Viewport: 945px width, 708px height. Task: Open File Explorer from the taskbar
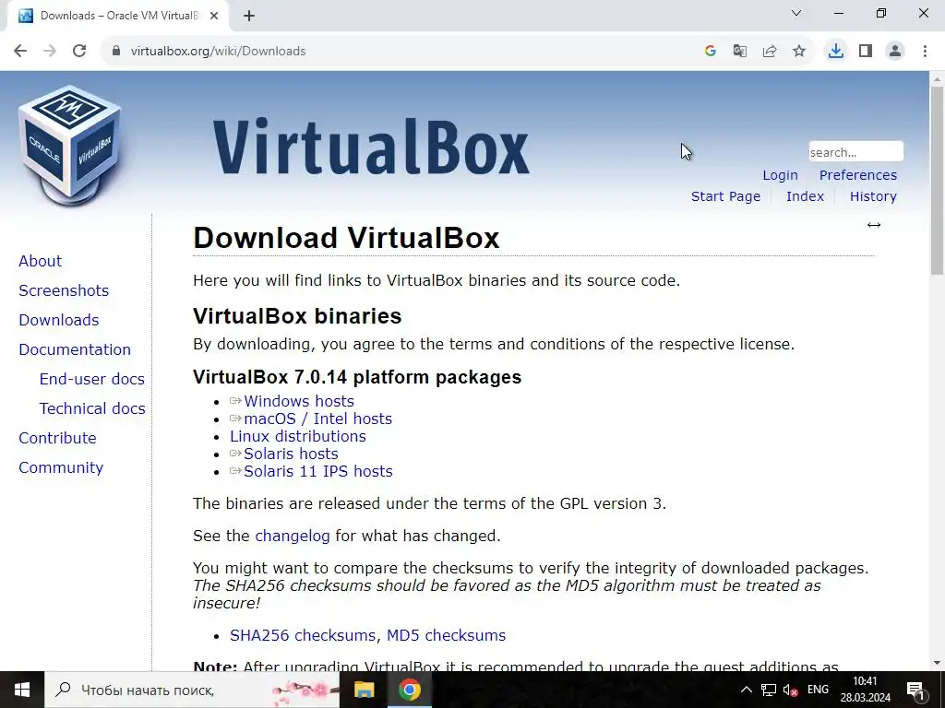[x=364, y=690]
